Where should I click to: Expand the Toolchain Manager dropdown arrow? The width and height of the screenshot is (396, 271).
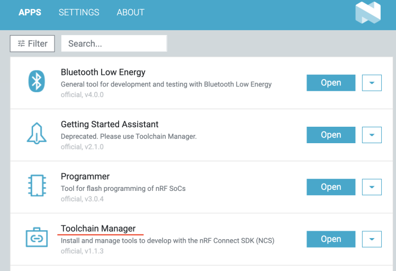point(372,239)
